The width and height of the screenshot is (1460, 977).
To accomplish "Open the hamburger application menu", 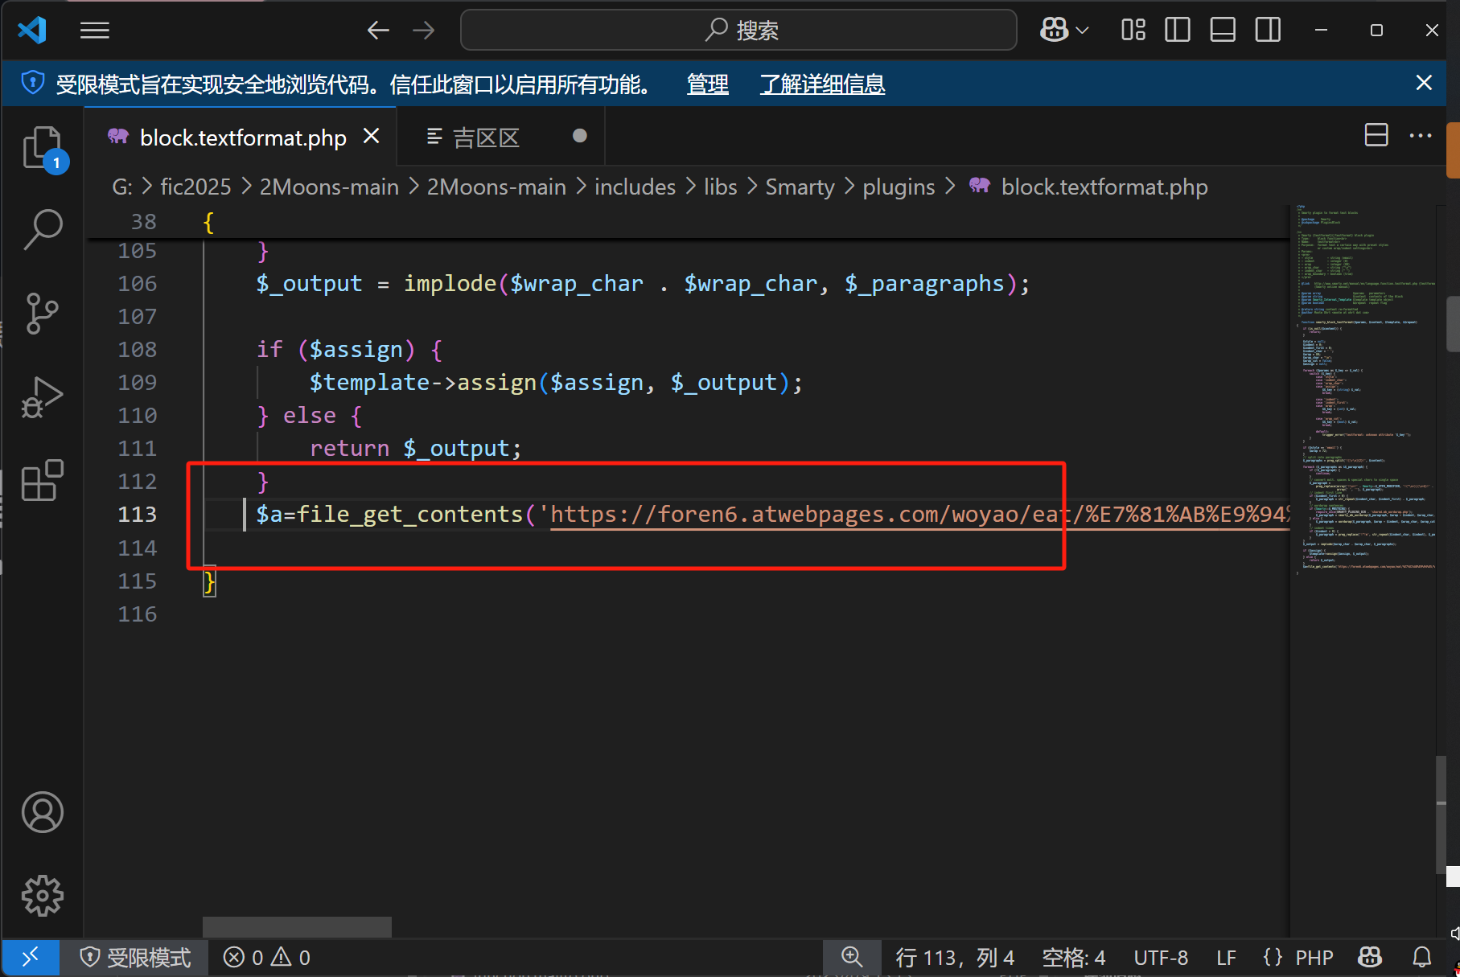I will 95,31.
